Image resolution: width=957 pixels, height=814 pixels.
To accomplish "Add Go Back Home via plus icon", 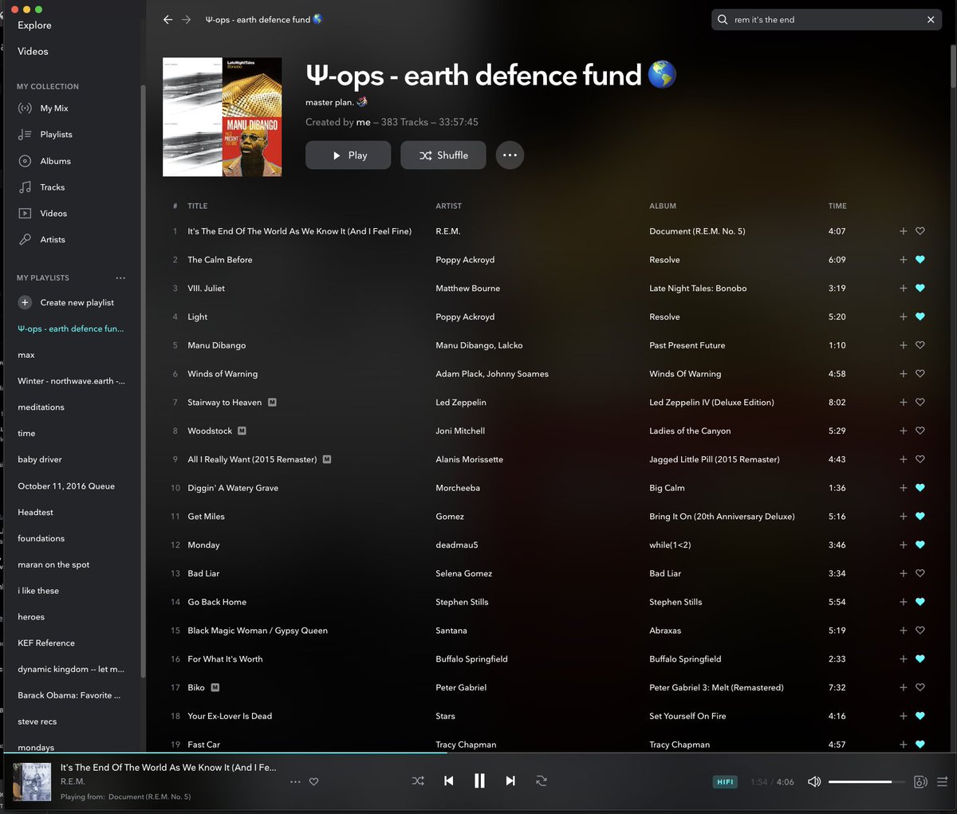I will [x=903, y=602].
